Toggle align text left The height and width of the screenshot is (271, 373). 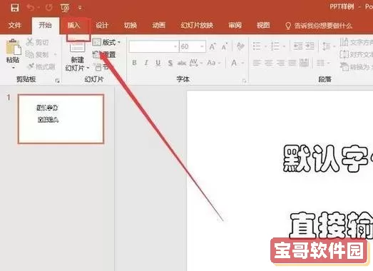(x=257, y=63)
